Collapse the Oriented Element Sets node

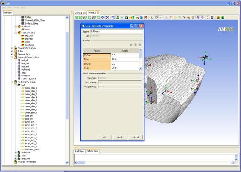click(x=12, y=57)
